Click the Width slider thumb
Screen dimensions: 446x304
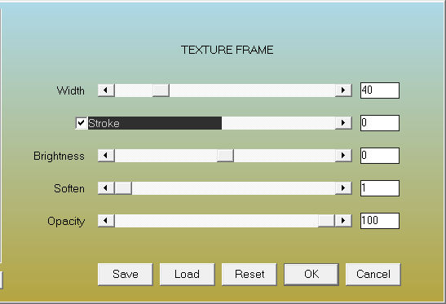[161, 90]
